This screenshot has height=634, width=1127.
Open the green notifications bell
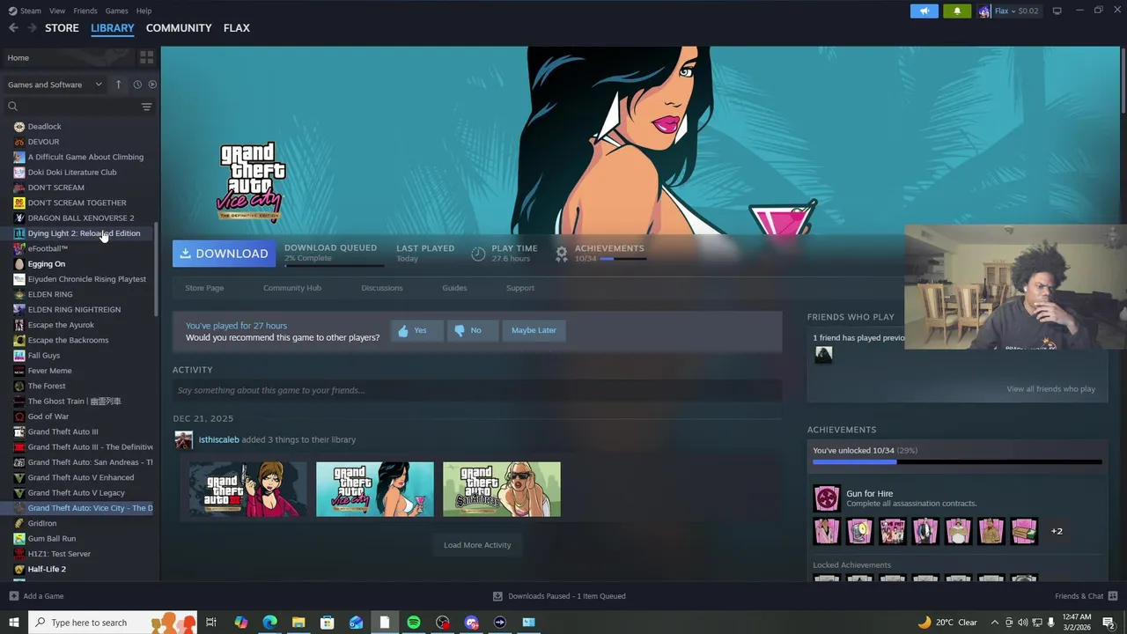(957, 11)
